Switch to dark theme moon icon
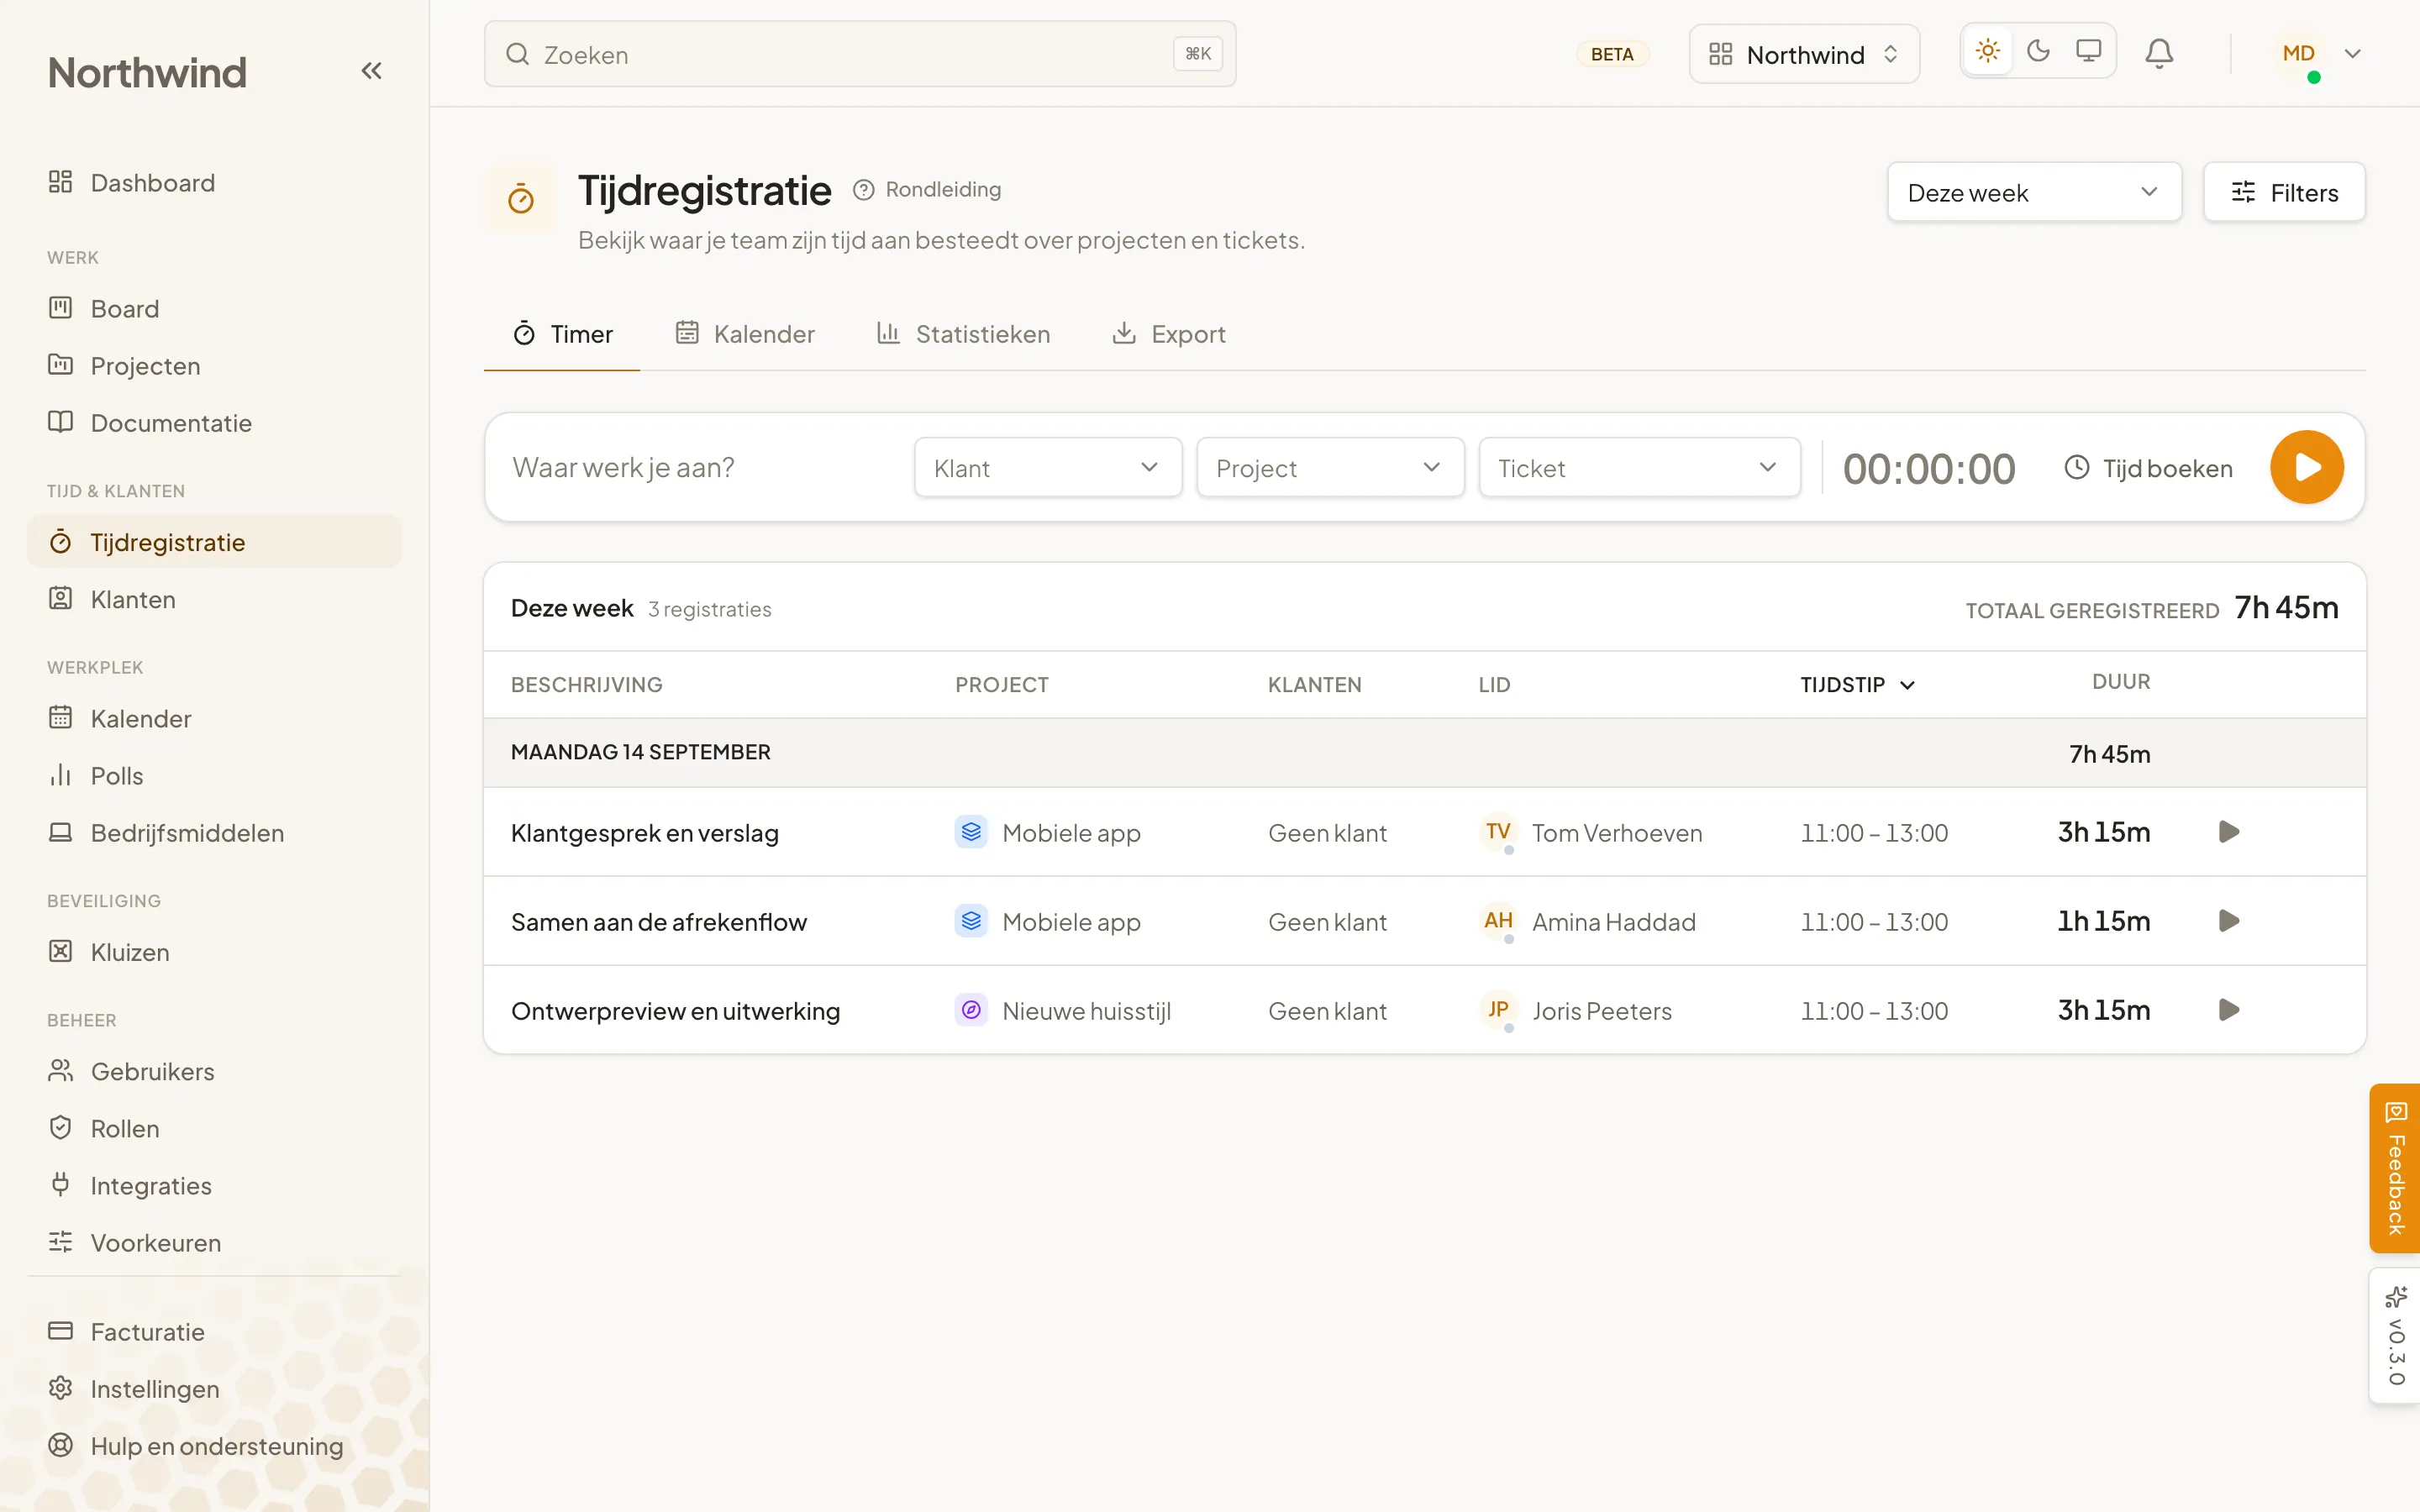2420x1512 pixels. (2038, 51)
